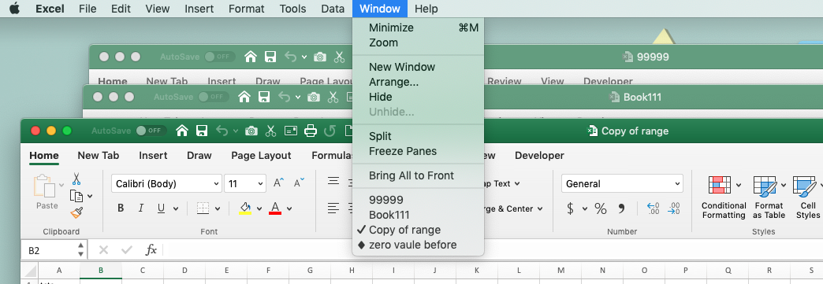Undo using arrow in Copy of range title bar
Image resolution: width=823 pixels, height=284 pixels.
click(x=222, y=131)
